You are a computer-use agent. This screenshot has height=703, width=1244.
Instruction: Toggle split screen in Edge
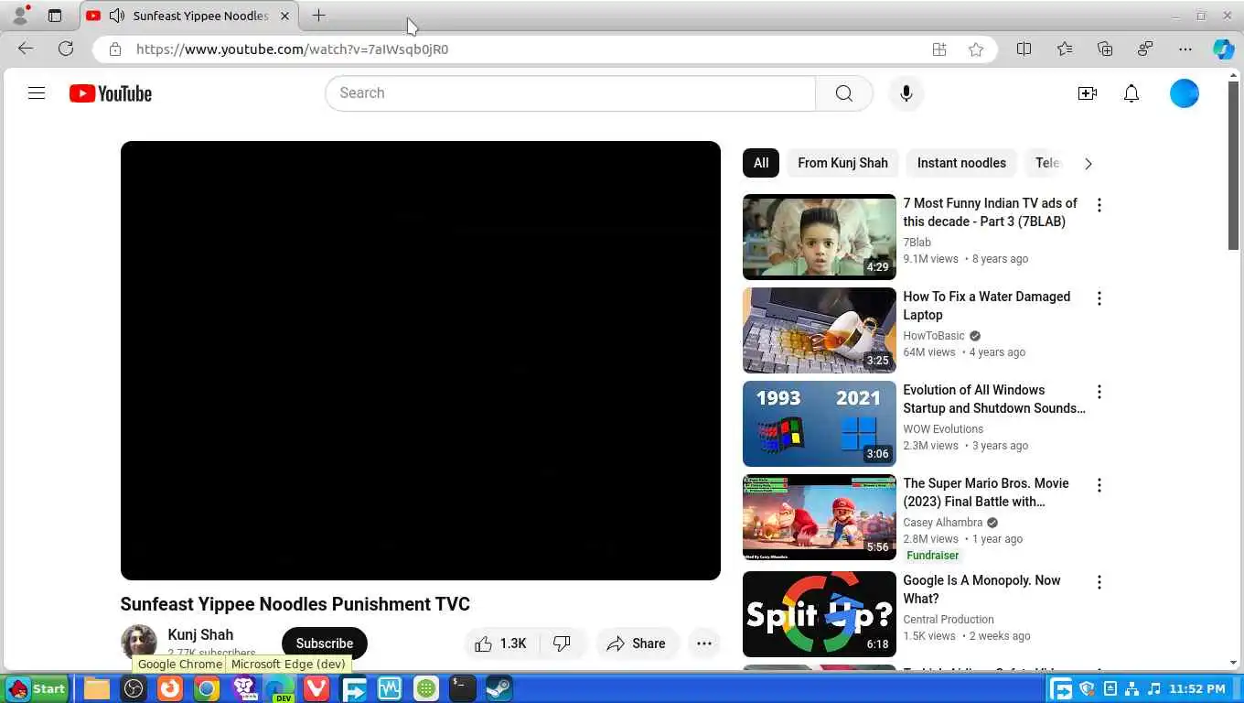coord(1024,49)
